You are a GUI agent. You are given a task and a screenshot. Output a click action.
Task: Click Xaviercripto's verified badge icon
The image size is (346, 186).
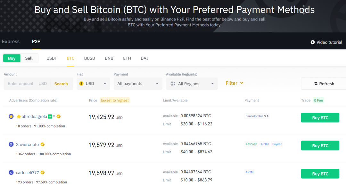[x=43, y=144]
